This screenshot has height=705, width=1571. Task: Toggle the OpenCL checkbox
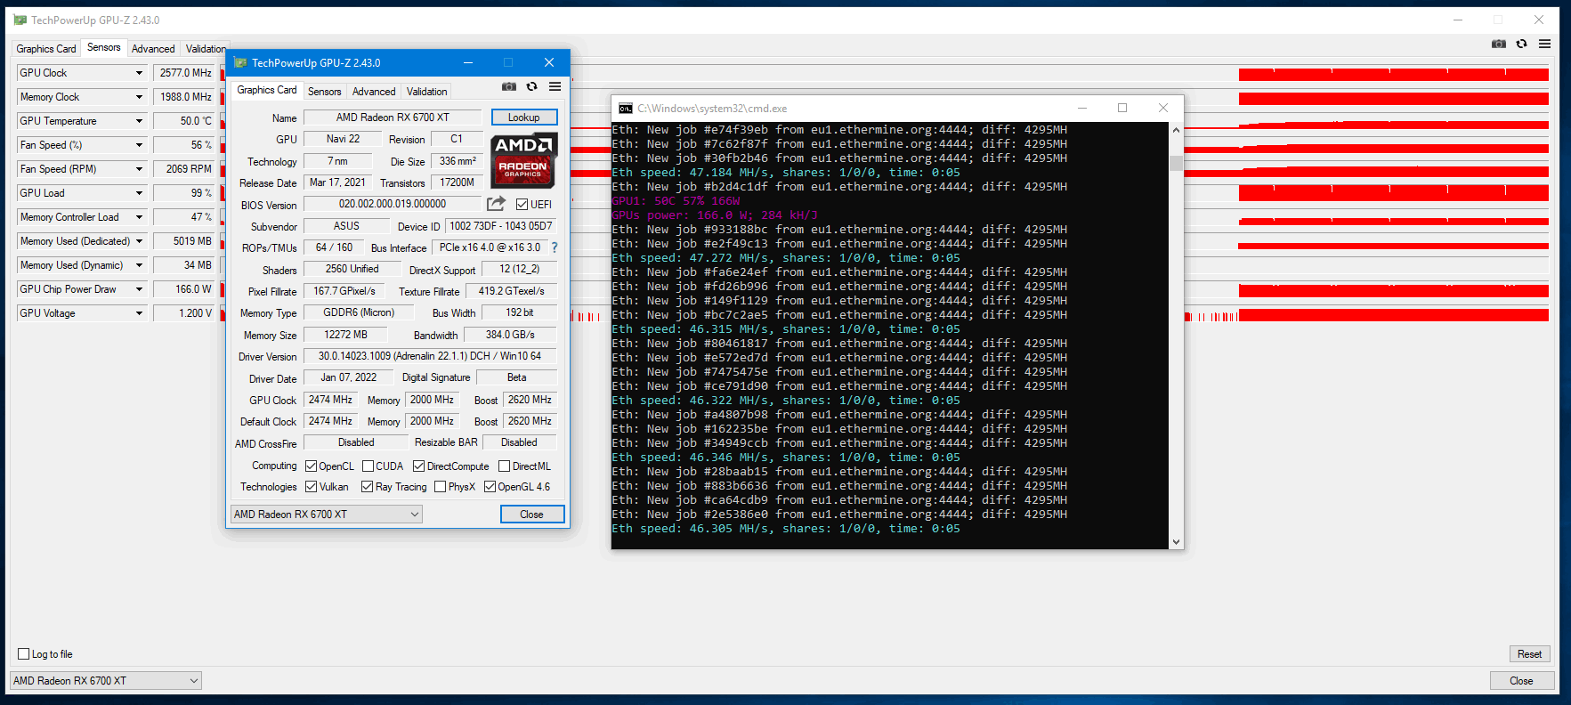tap(312, 466)
